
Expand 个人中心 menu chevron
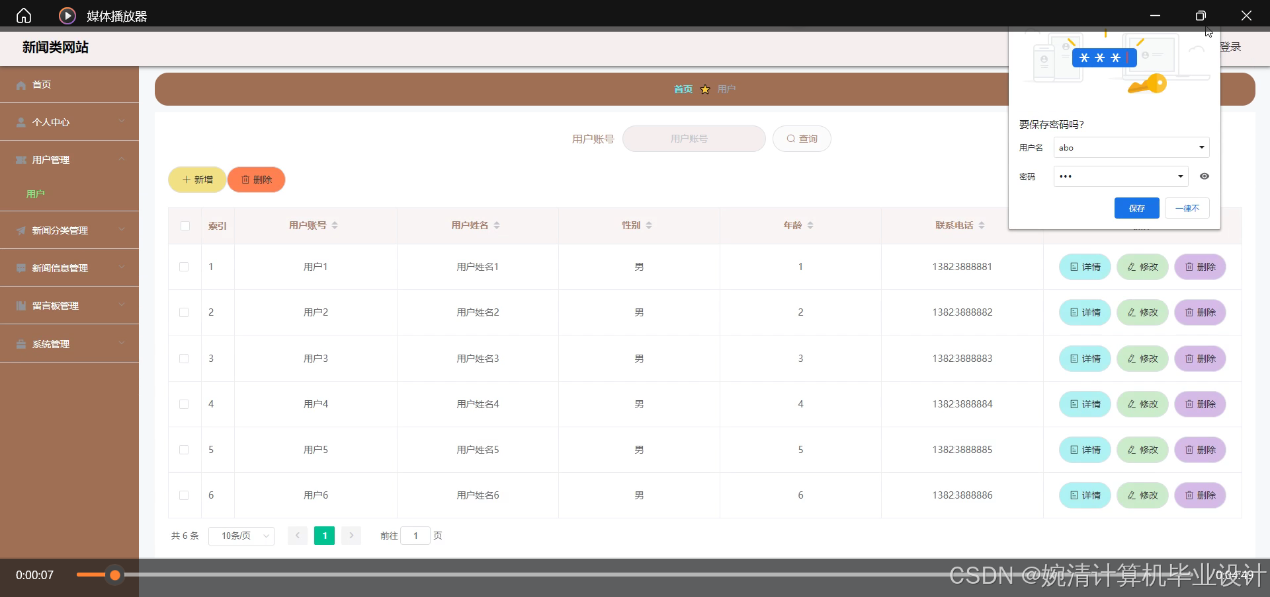122,122
